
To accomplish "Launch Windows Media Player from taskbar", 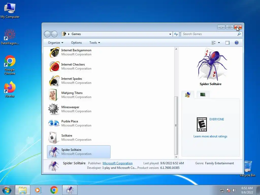I will click(38, 190).
